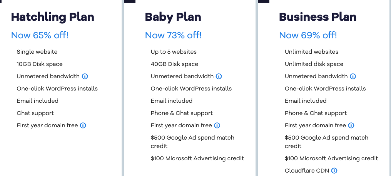The height and width of the screenshot is (176, 391).
Task: Click Hatchling Plan Chat support line
Action: point(35,113)
